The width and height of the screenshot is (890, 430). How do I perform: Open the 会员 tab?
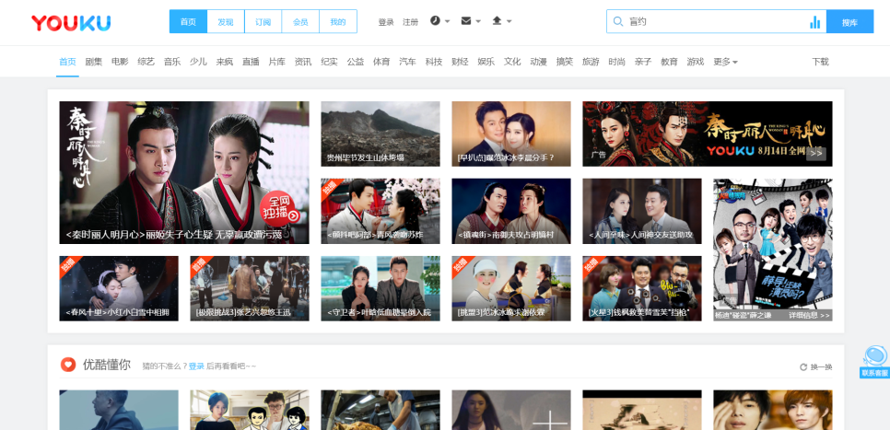[301, 21]
